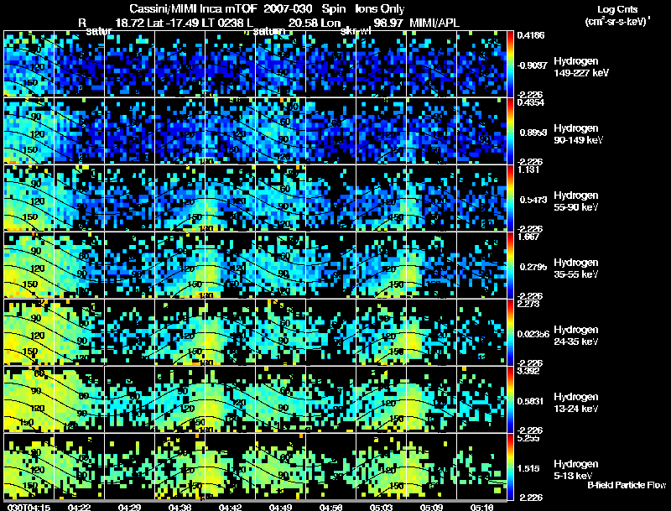This screenshot has width=671, height=511.
Task: Select the 'Hydrogen 13-24 keV' row label
Action: pyautogui.click(x=576, y=403)
